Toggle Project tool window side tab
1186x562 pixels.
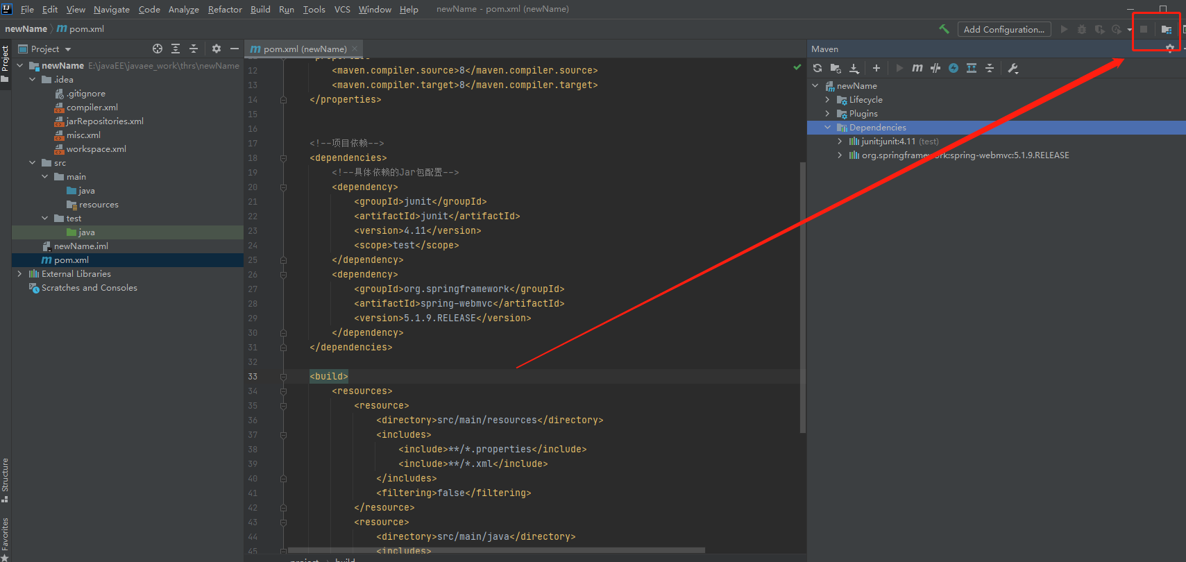pos(5,64)
